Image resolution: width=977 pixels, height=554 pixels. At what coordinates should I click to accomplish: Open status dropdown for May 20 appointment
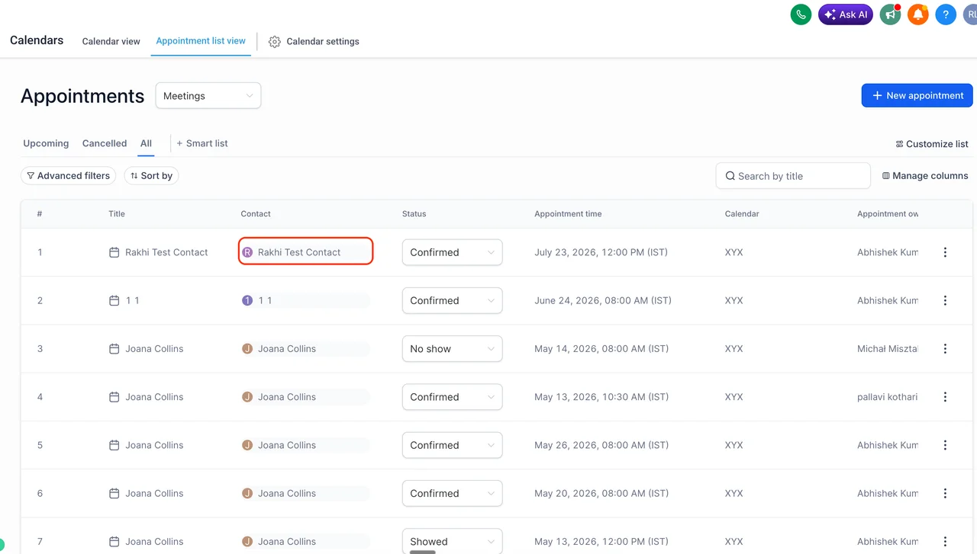(x=452, y=493)
